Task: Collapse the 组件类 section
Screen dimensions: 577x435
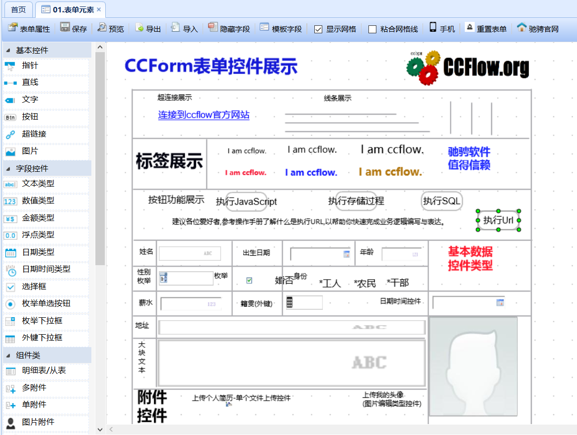Action: tap(8, 356)
